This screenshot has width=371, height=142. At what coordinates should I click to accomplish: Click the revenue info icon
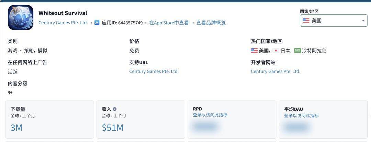point(115,109)
